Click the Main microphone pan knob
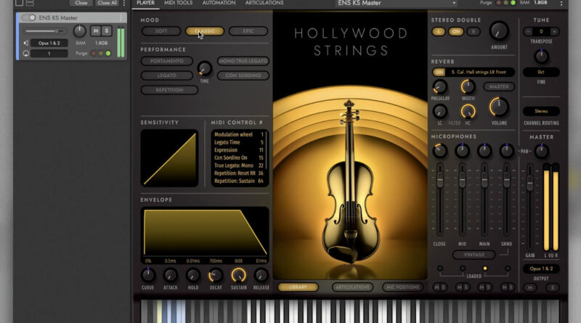Screen dimensions: 581x323 pyautogui.click(x=484, y=150)
